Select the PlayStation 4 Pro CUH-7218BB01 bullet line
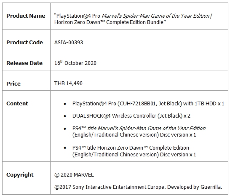 (x=148, y=104)
